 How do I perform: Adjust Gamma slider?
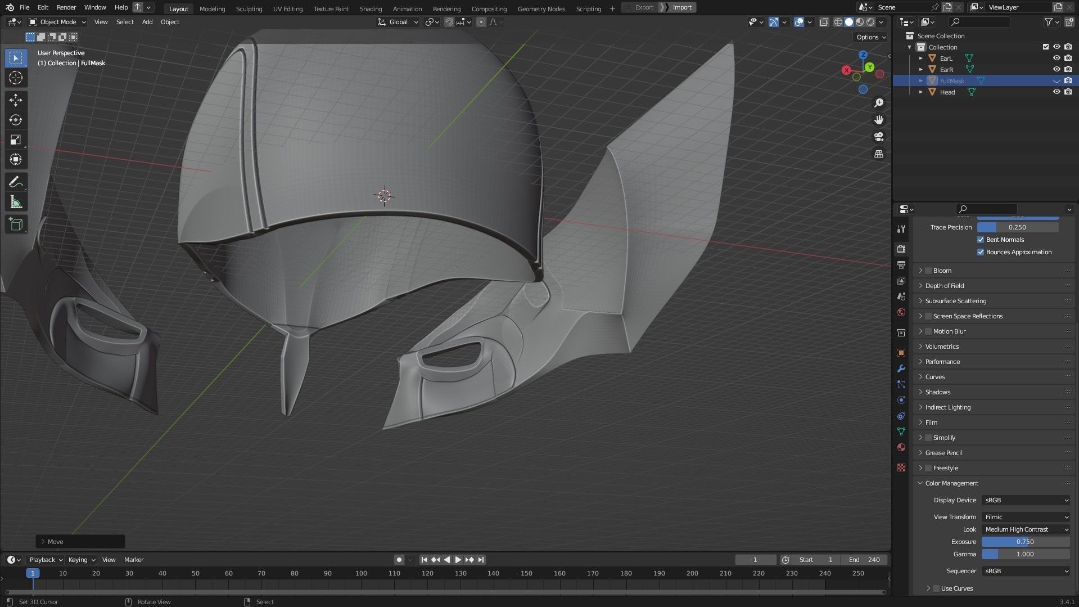coord(1026,554)
